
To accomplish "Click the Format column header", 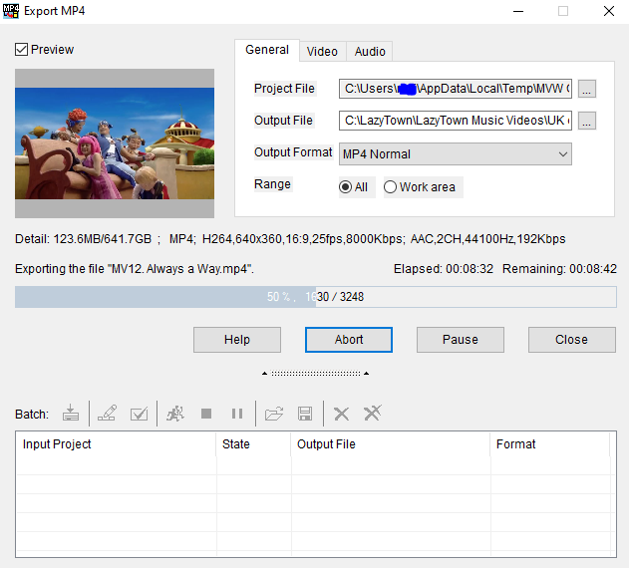I will click(550, 444).
